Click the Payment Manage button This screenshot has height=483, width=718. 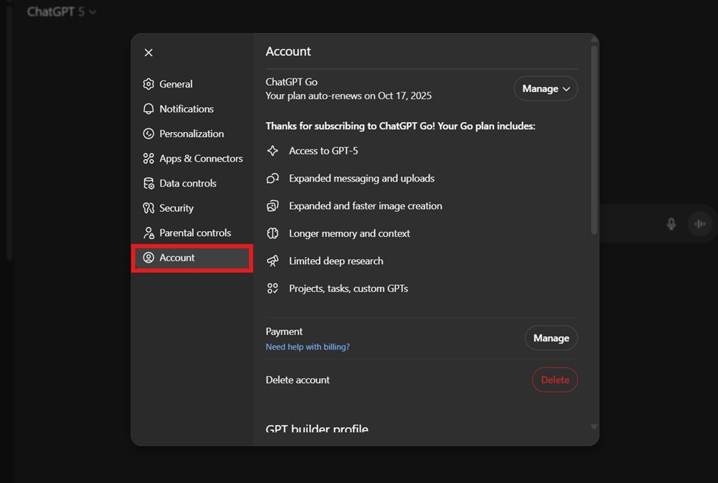(551, 338)
